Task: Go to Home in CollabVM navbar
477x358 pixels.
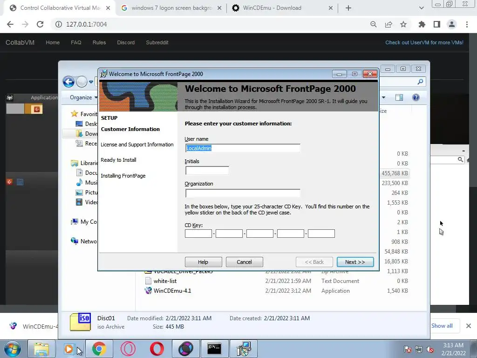Action: [53, 42]
